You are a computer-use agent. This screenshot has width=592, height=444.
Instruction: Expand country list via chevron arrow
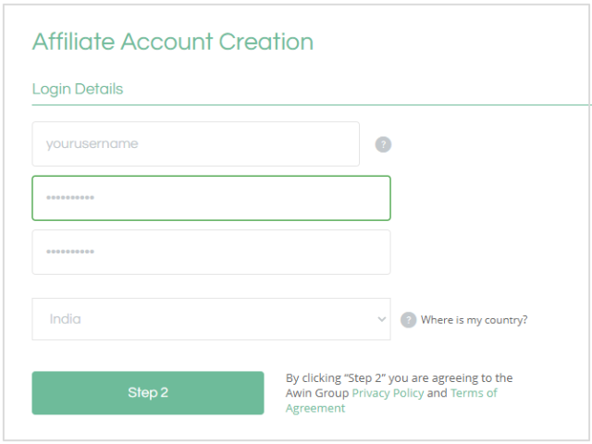pyautogui.click(x=382, y=319)
